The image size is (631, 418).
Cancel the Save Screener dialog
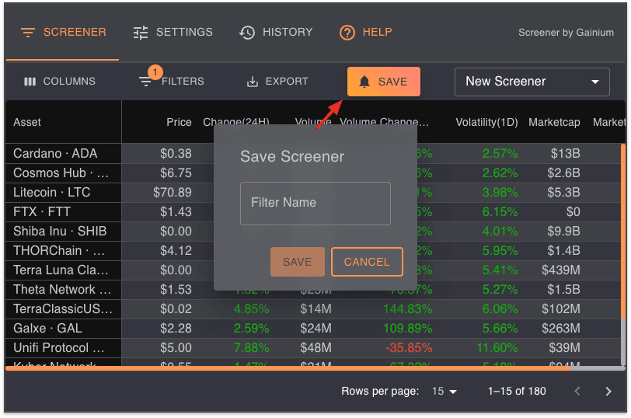367,262
